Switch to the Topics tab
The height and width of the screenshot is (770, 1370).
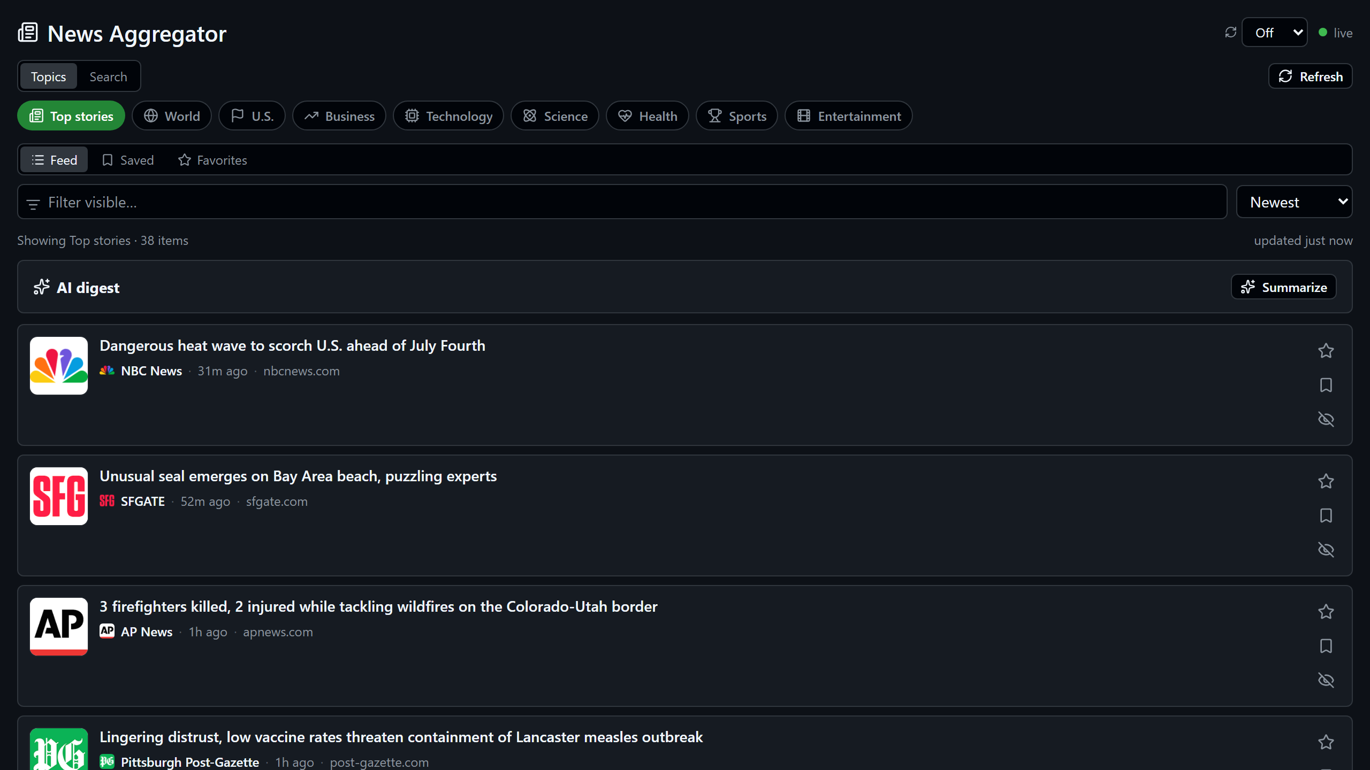tap(48, 76)
